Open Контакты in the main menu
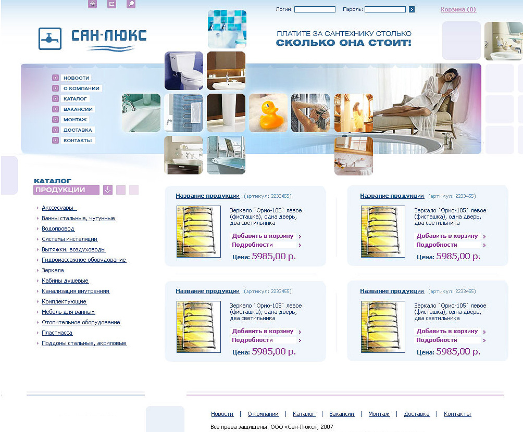The image size is (523, 432). tap(78, 141)
